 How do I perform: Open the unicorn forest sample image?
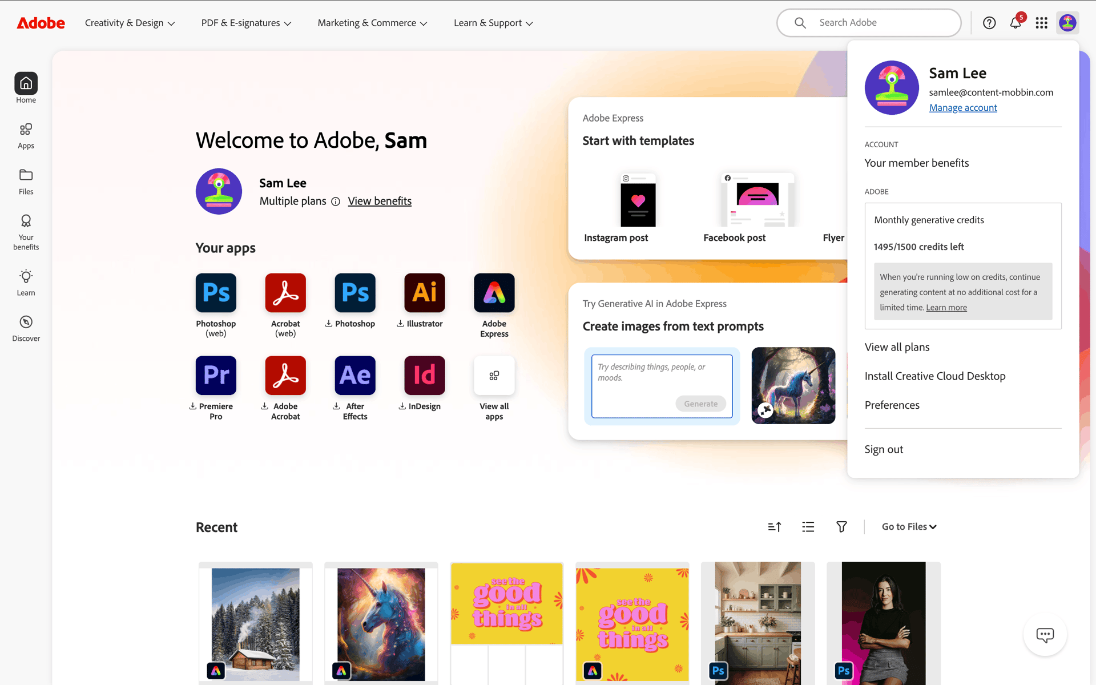click(x=793, y=385)
